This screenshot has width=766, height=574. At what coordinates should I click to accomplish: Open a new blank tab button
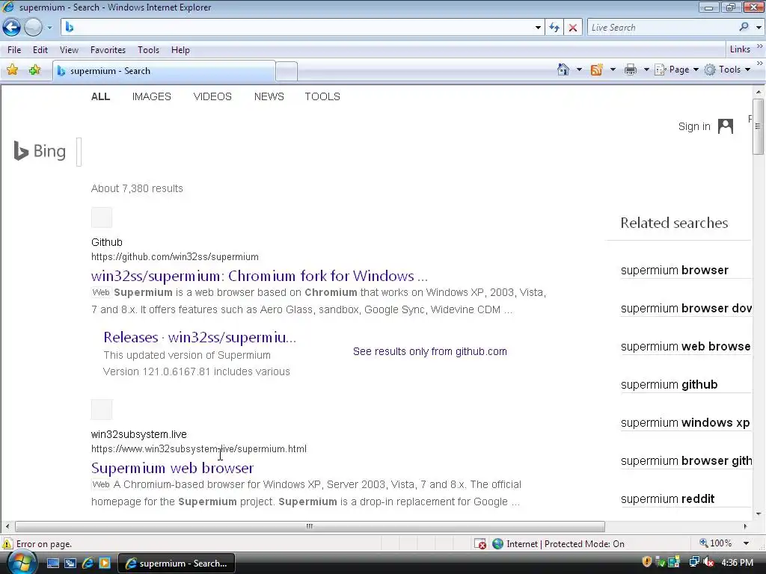tap(287, 71)
